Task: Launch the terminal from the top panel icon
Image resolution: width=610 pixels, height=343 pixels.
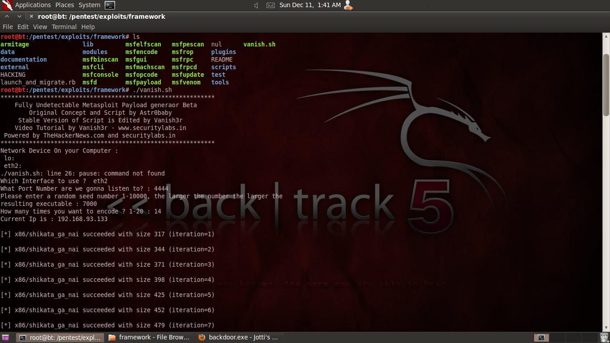Action: [110, 5]
